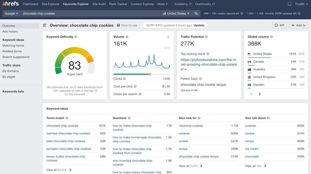Click the Clicks help icon
Screen dimensions: 311x174
(x=125, y=79)
